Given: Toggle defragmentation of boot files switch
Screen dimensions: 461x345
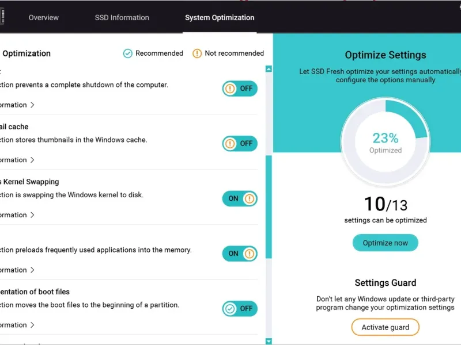Looking at the screenshot, I should tap(240, 309).
